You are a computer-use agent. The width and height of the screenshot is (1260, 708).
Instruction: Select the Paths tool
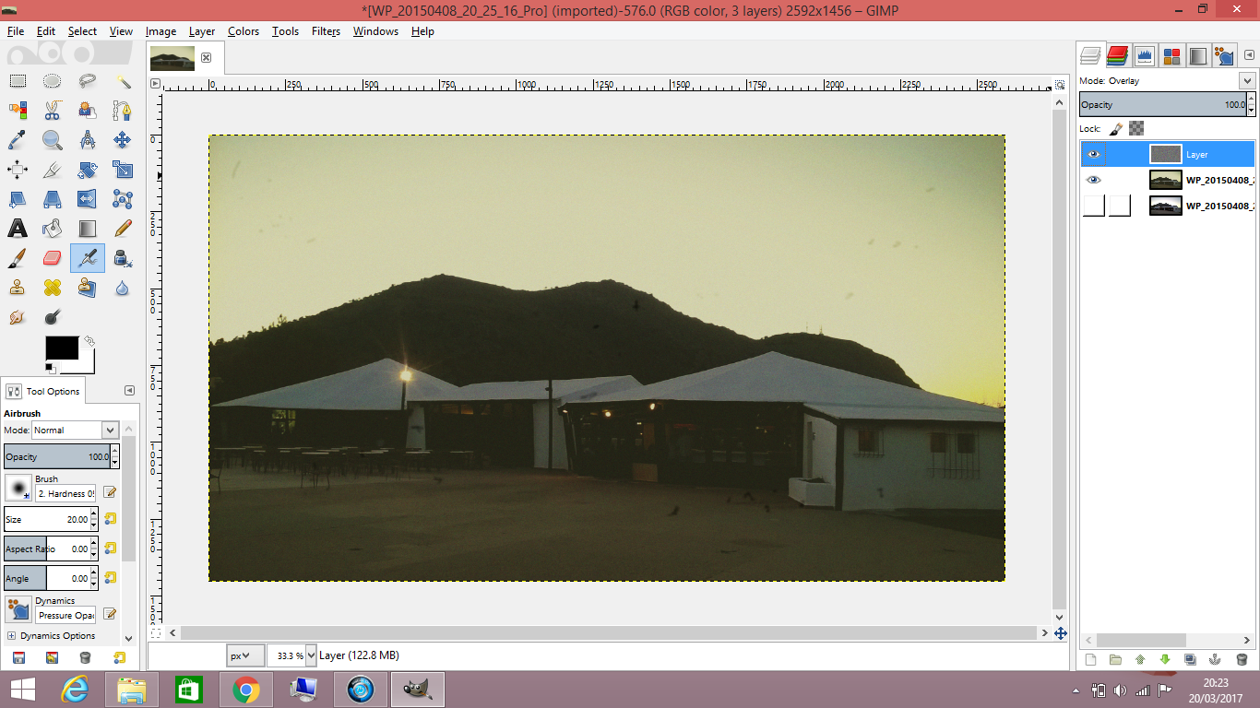coord(123,111)
